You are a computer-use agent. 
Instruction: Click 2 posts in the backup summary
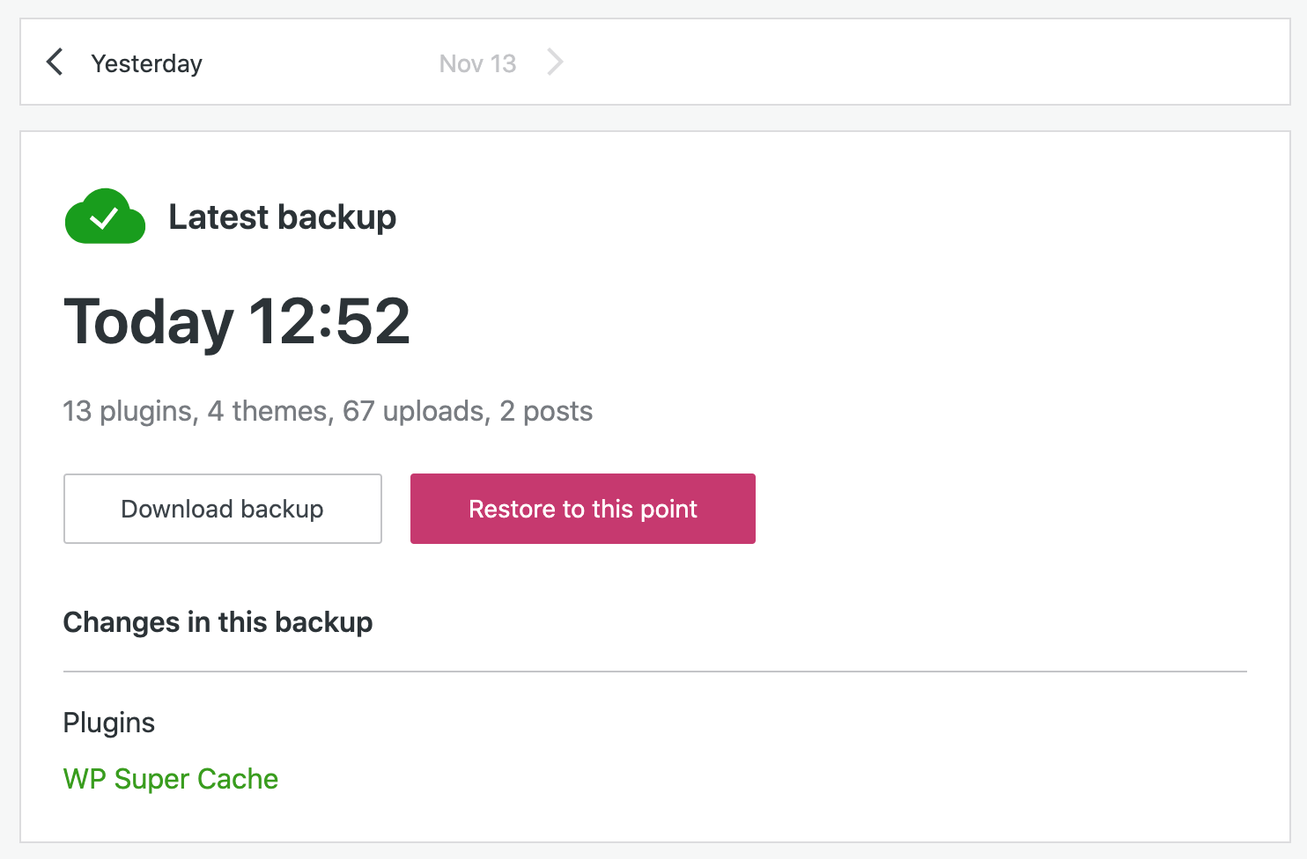[x=546, y=411]
